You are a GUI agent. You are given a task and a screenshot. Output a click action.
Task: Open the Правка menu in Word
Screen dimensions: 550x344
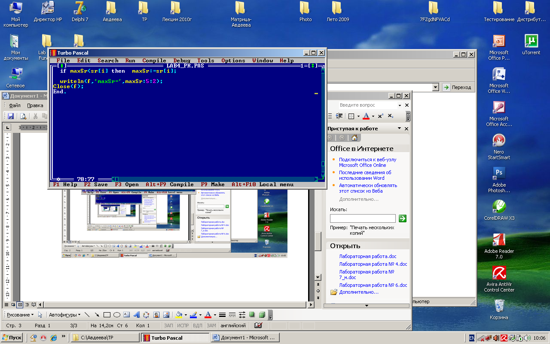click(x=35, y=105)
